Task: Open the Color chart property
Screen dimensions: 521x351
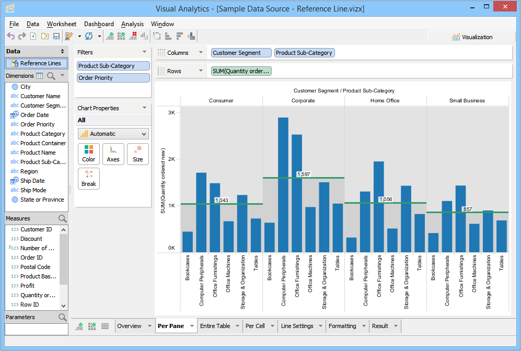Action: (89, 154)
